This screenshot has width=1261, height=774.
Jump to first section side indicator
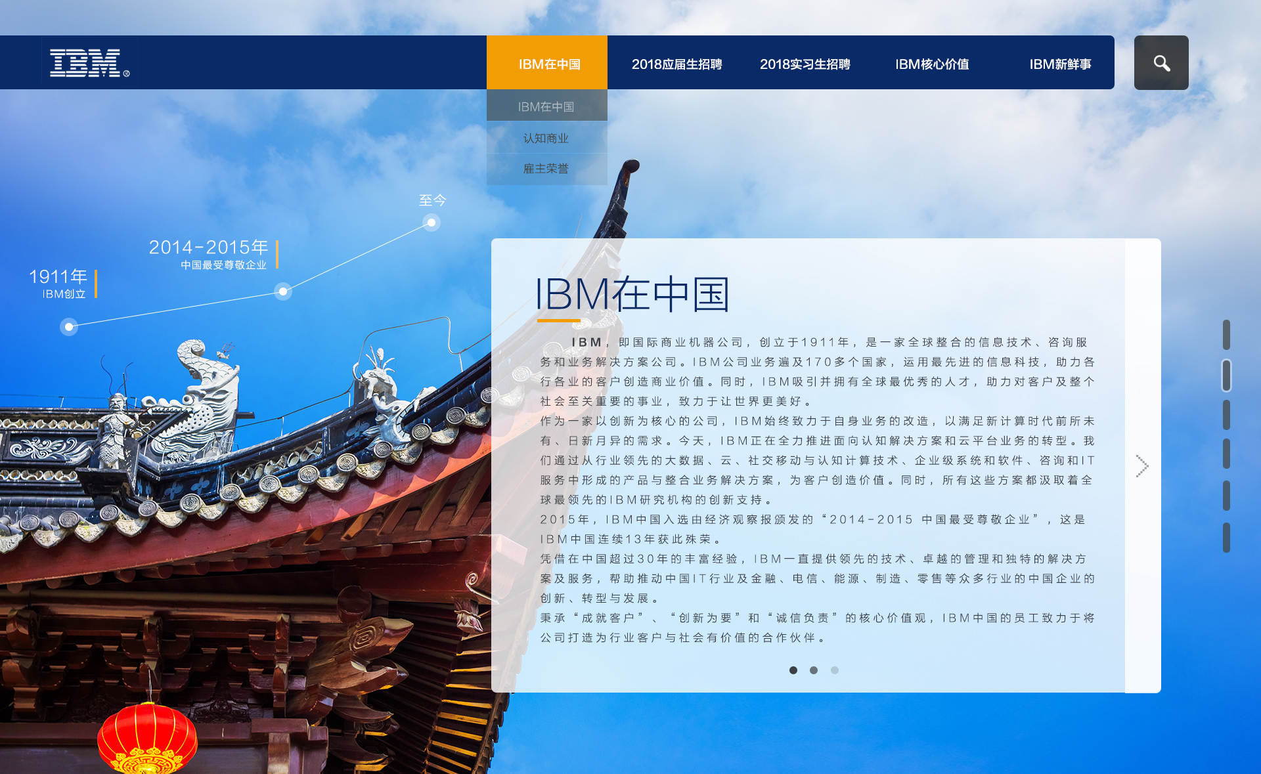pos(1226,335)
